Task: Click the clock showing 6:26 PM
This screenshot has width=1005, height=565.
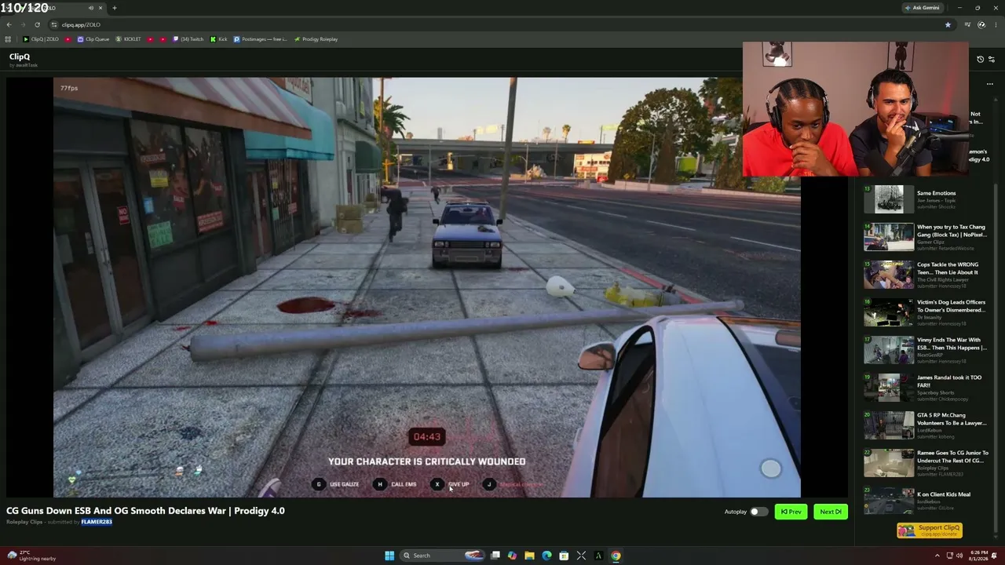Action: (980, 556)
